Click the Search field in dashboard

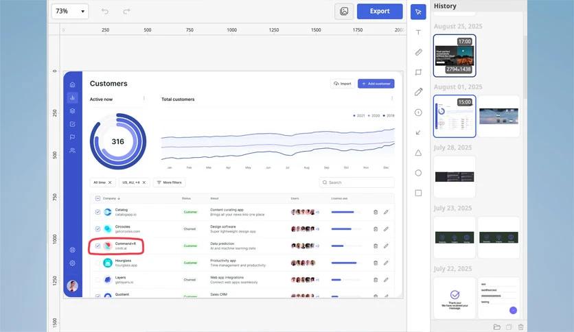pyautogui.click(x=356, y=182)
